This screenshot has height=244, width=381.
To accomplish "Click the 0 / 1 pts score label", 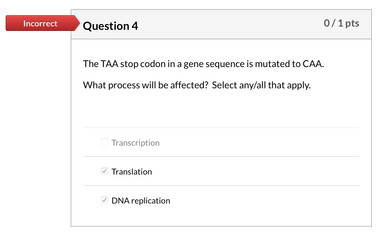I will 342,23.
